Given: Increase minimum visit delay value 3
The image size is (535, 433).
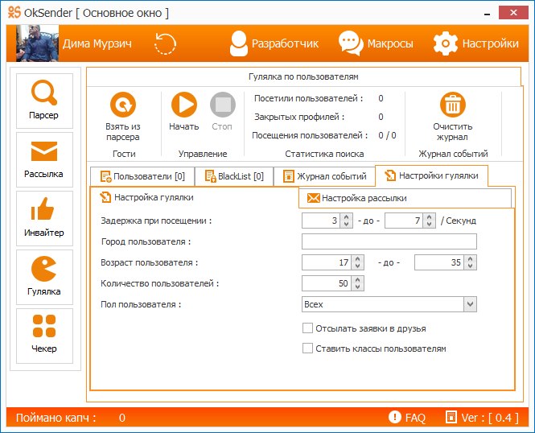Looking at the screenshot, I should [346, 217].
